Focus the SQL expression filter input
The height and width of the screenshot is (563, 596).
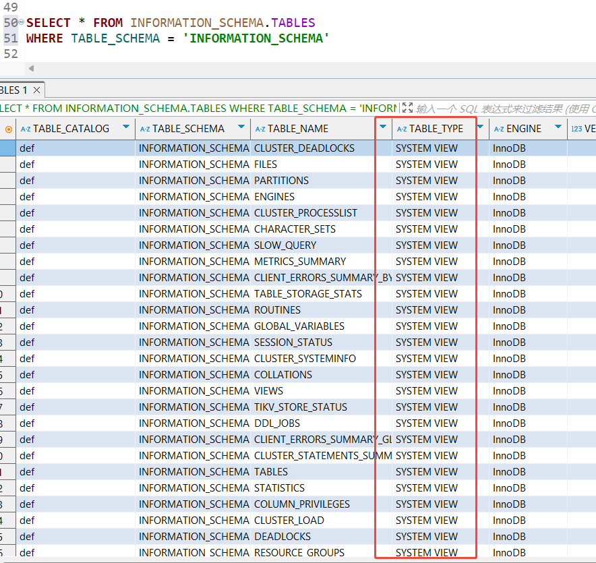(x=506, y=109)
